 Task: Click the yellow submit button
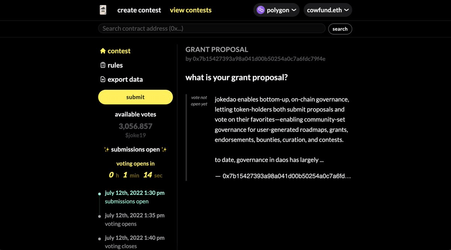(135, 97)
